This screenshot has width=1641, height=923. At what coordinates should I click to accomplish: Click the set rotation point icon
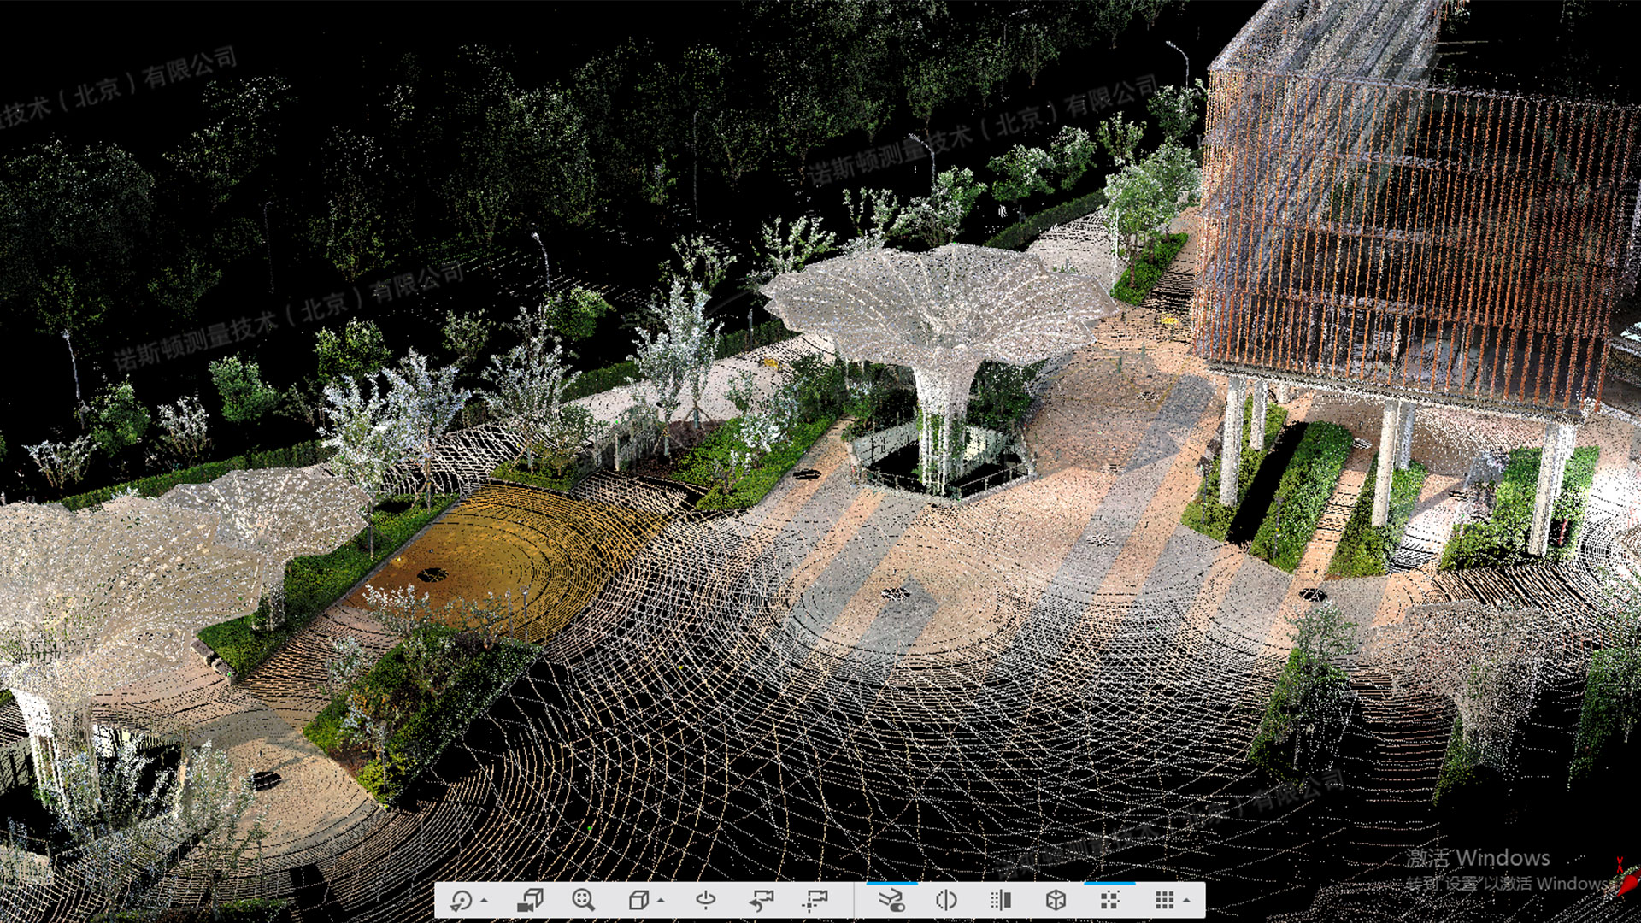tap(706, 900)
